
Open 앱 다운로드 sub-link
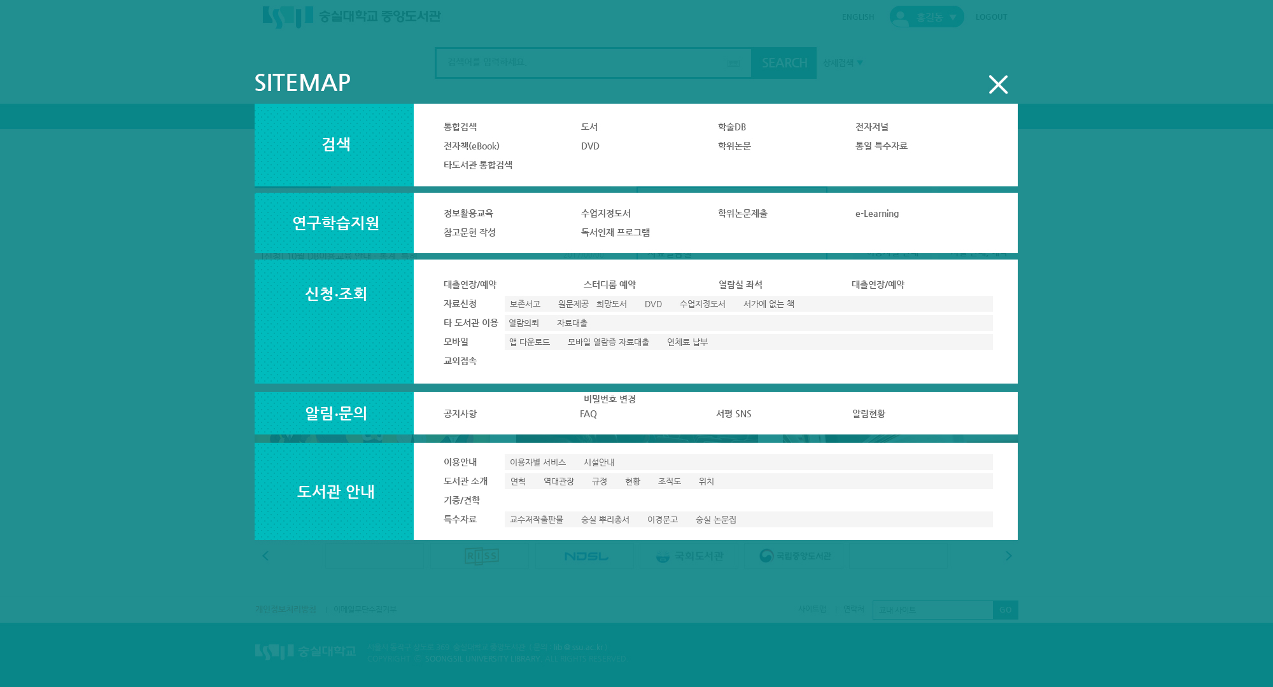(x=530, y=342)
